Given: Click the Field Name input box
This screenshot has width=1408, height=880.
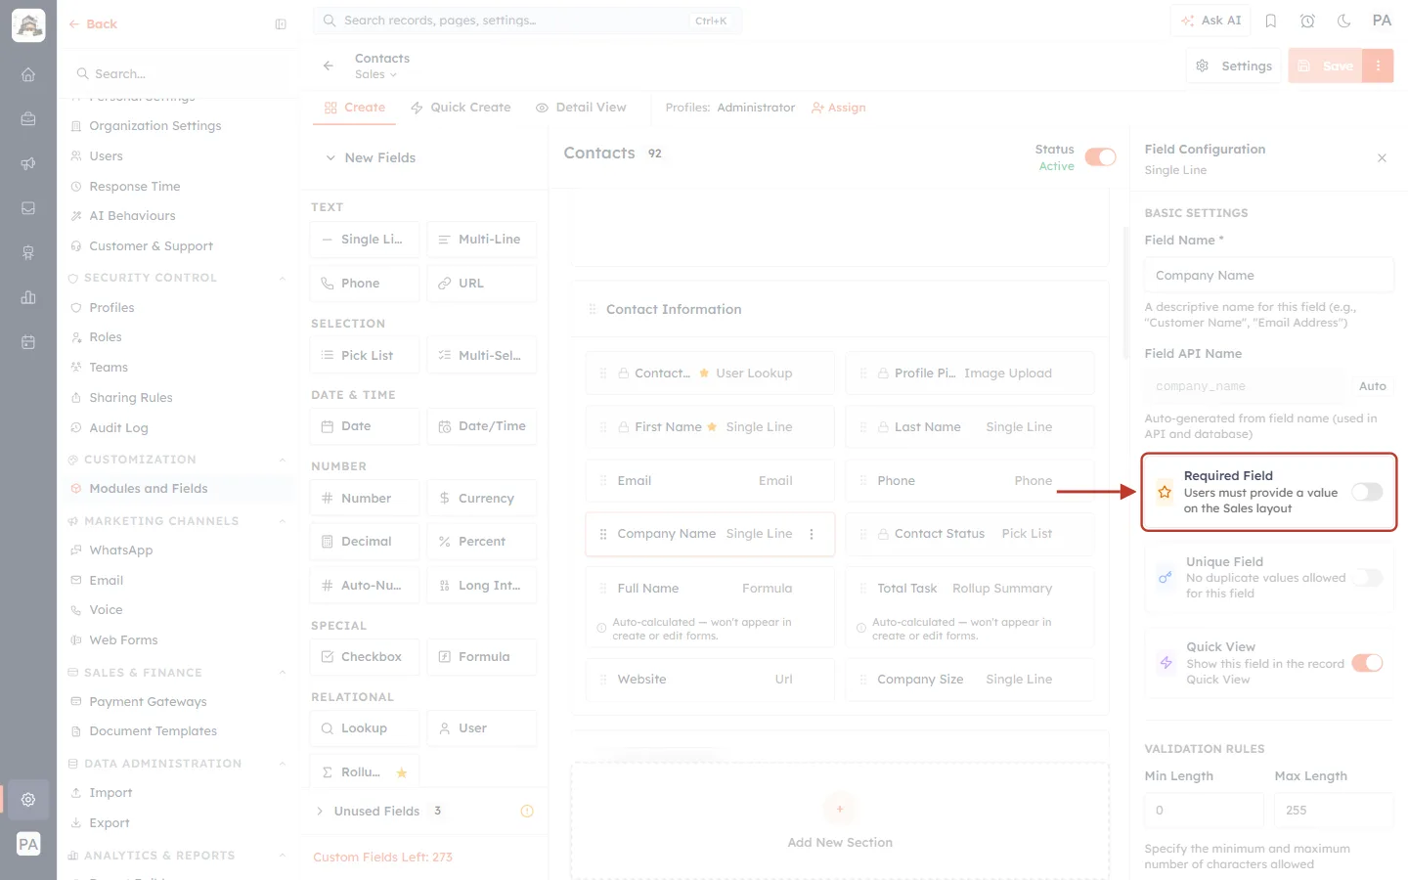Looking at the screenshot, I should tap(1269, 275).
